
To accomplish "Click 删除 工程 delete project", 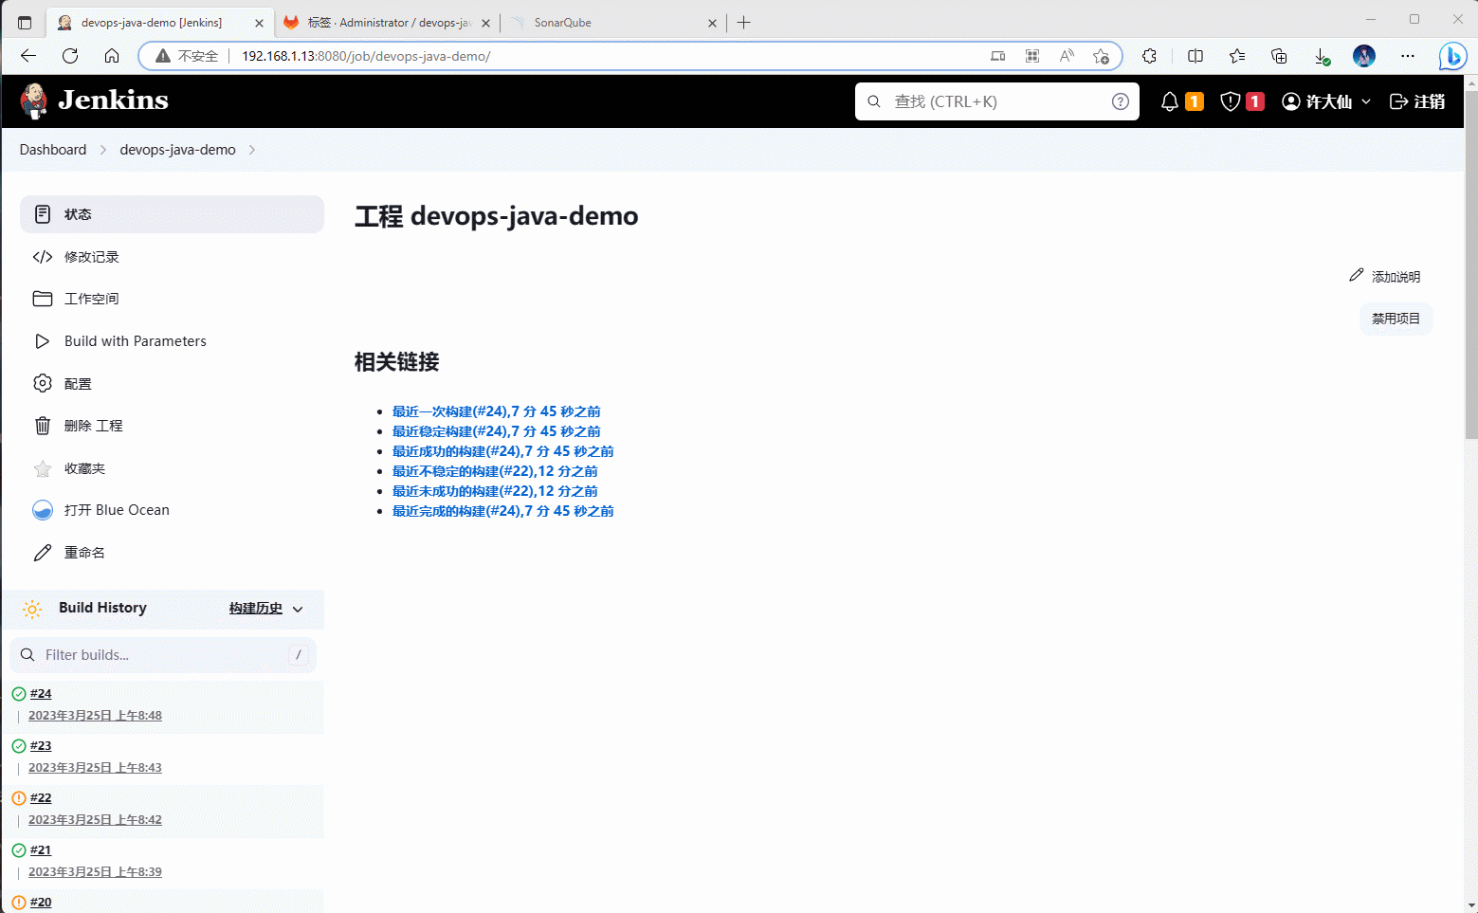I will click(94, 426).
